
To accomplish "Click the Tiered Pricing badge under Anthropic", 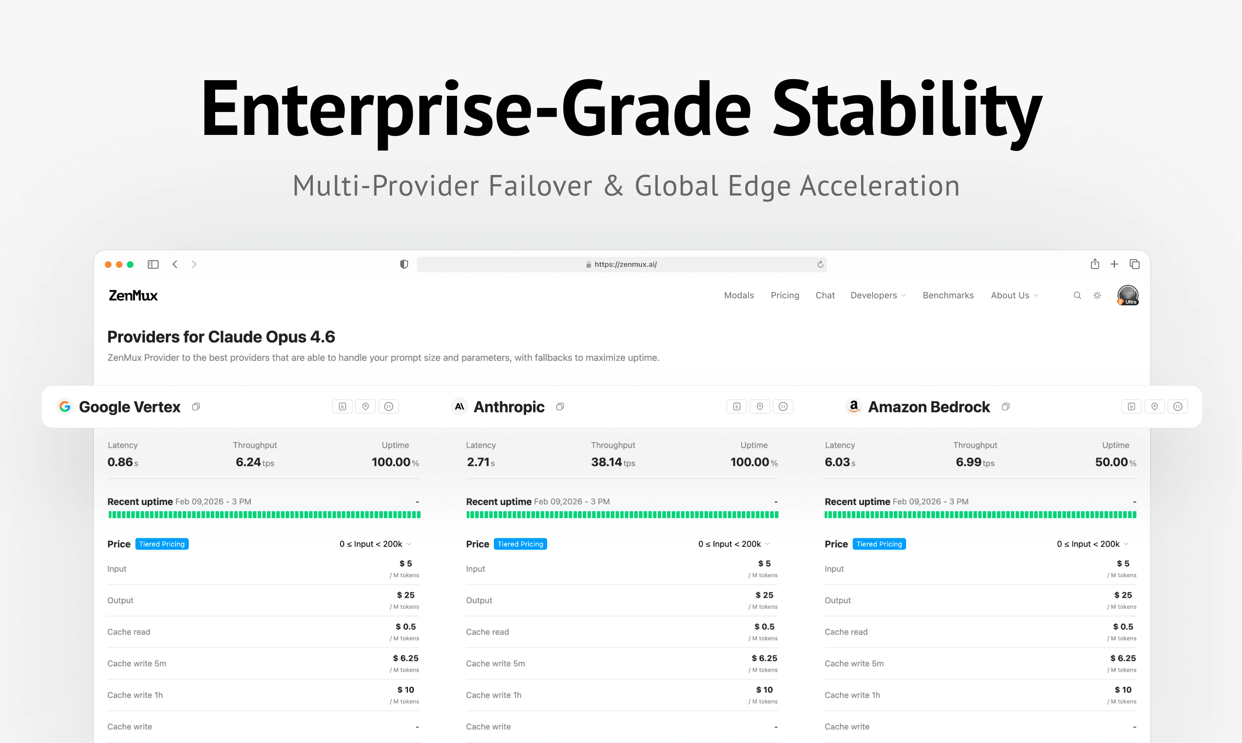I will [520, 544].
